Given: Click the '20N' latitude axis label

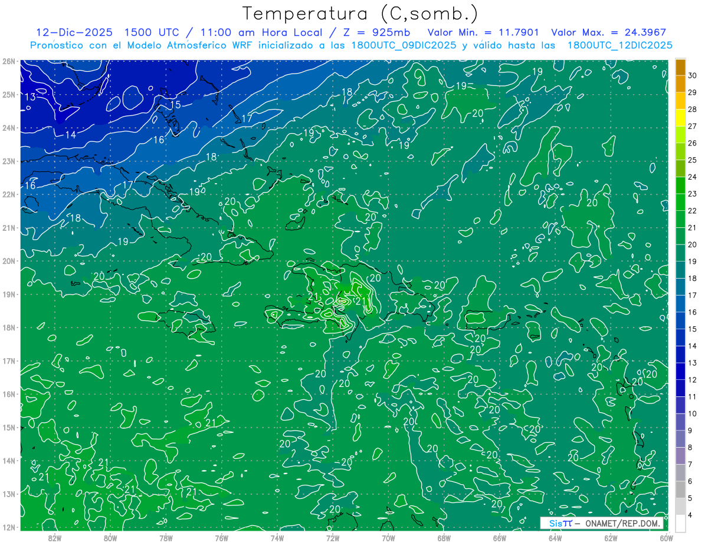Looking at the screenshot, I should 8,261.
